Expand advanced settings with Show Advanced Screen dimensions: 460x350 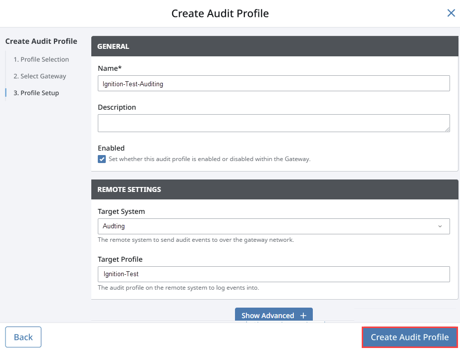point(274,315)
